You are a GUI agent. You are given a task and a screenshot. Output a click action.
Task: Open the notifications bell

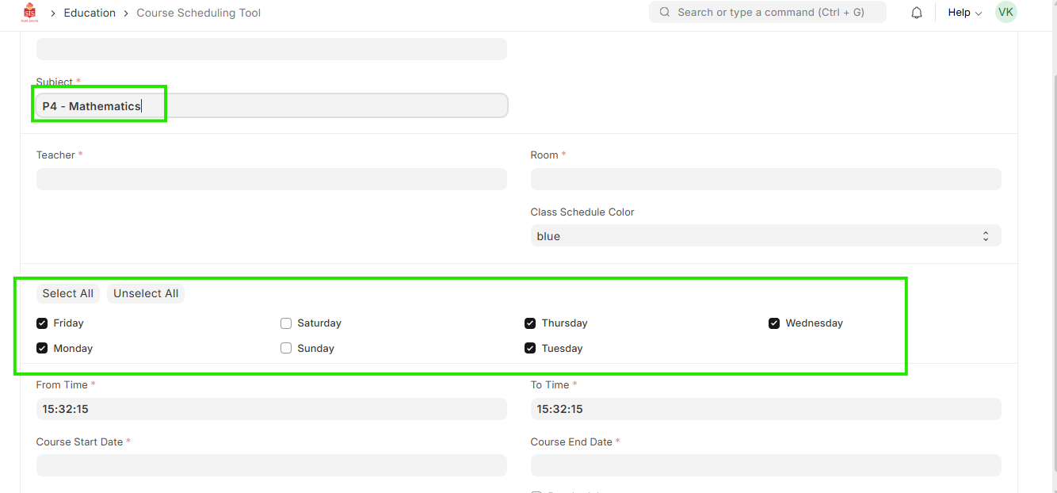click(917, 13)
